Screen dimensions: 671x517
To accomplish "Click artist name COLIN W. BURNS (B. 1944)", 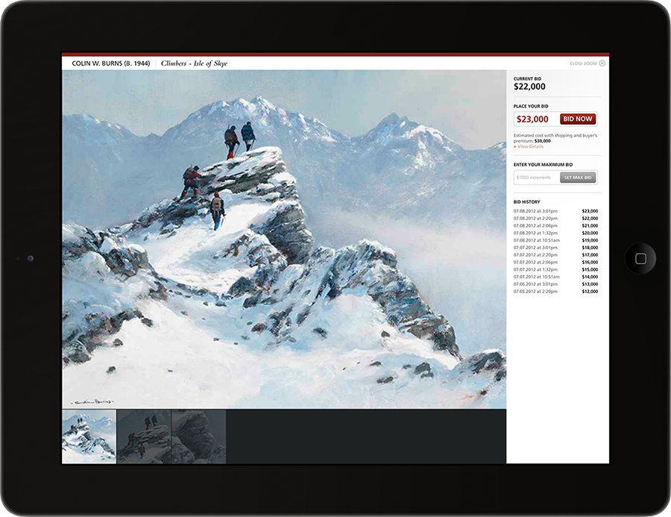I will tap(111, 63).
